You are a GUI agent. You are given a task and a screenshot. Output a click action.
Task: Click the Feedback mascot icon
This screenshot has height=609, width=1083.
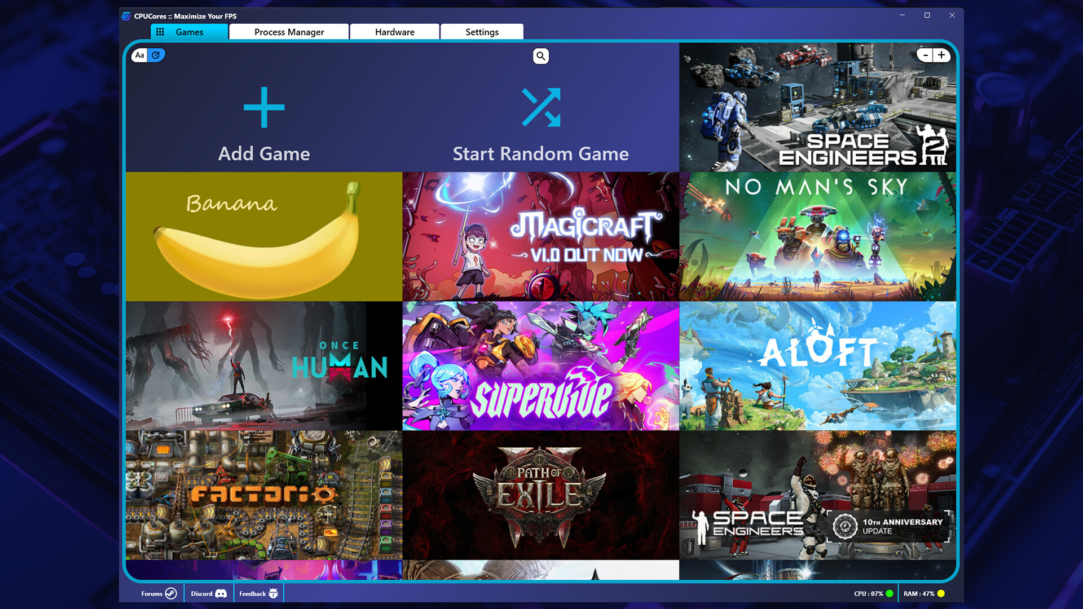[272, 593]
